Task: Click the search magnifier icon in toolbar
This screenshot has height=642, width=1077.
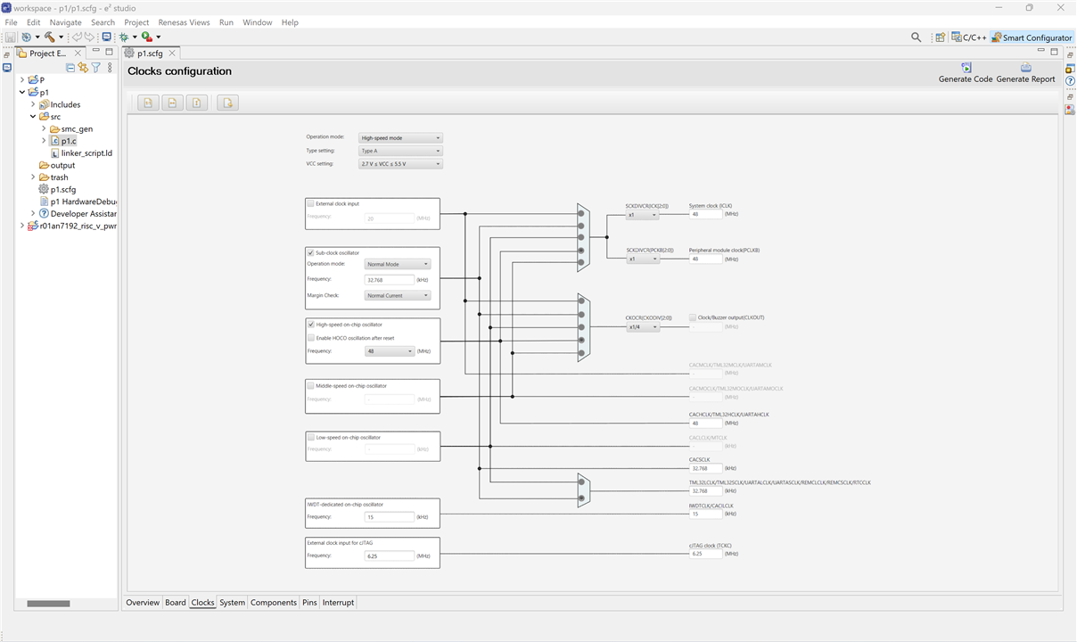Action: (x=916, y=37)
